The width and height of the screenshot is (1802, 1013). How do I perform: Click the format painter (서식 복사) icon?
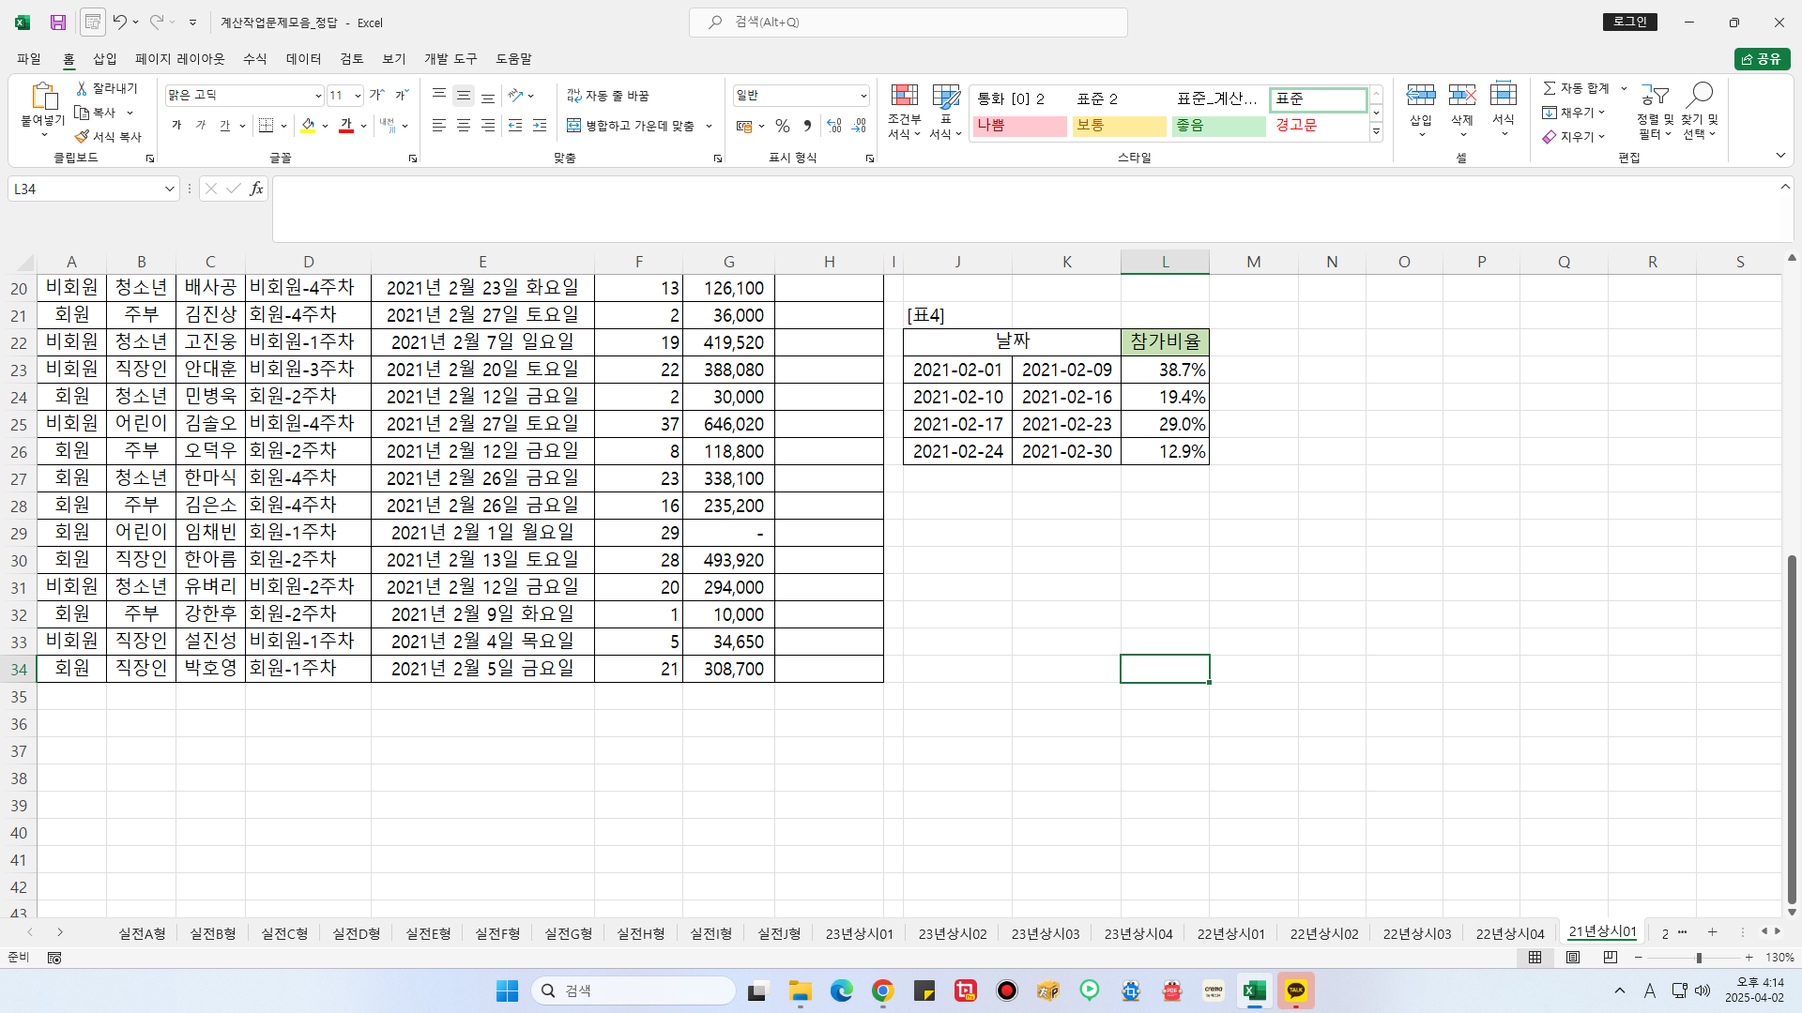pos(83,137)
